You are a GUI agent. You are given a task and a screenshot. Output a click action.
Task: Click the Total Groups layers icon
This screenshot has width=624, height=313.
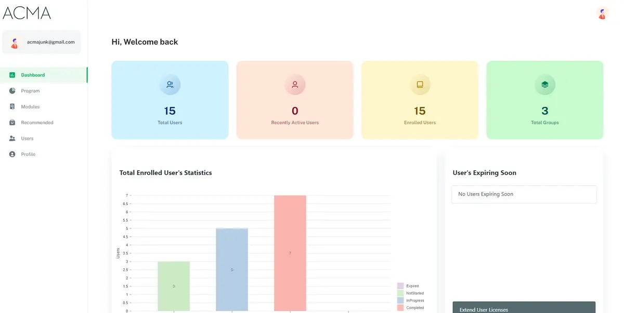click(x=545, y=85)
